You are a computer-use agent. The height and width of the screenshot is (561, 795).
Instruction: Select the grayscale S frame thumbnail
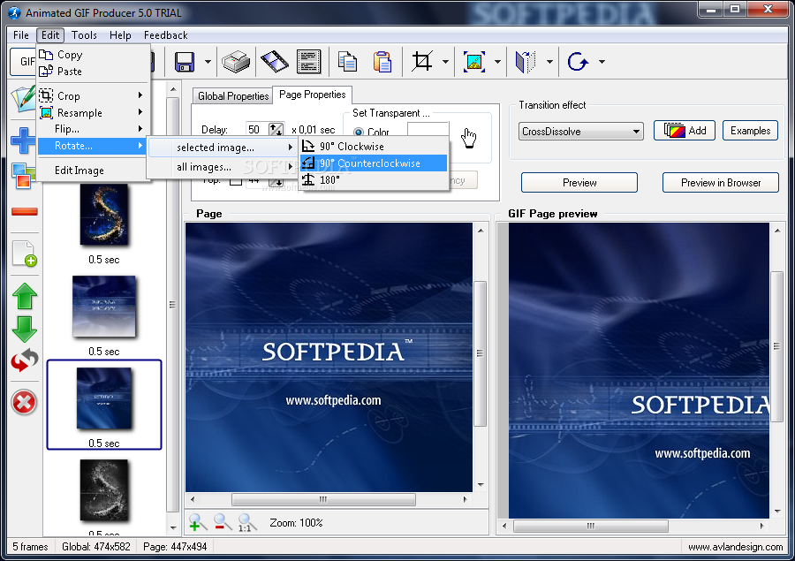tap(104, 490)
